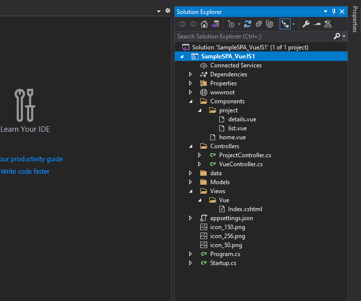Click the Collapse All toolbar icon
The image size is (361, 301).
tap(259, 24)
